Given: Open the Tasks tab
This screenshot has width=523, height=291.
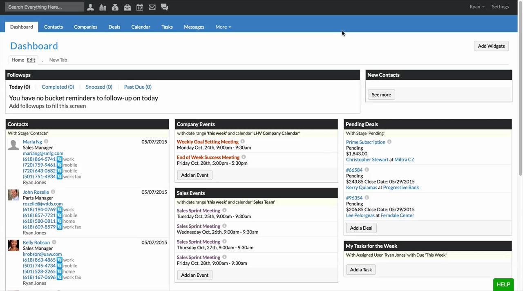Looking at the screenshot, I should coord(167,27).
